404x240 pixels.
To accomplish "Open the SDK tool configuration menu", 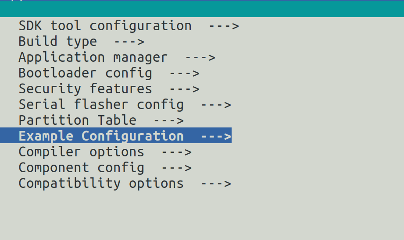I will [105, 26].
